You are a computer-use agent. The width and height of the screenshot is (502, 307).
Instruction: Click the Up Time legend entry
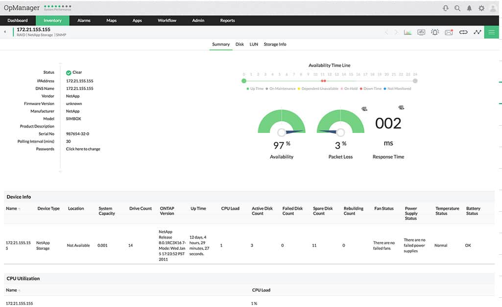pyautogui.click(x=255, y=89)
